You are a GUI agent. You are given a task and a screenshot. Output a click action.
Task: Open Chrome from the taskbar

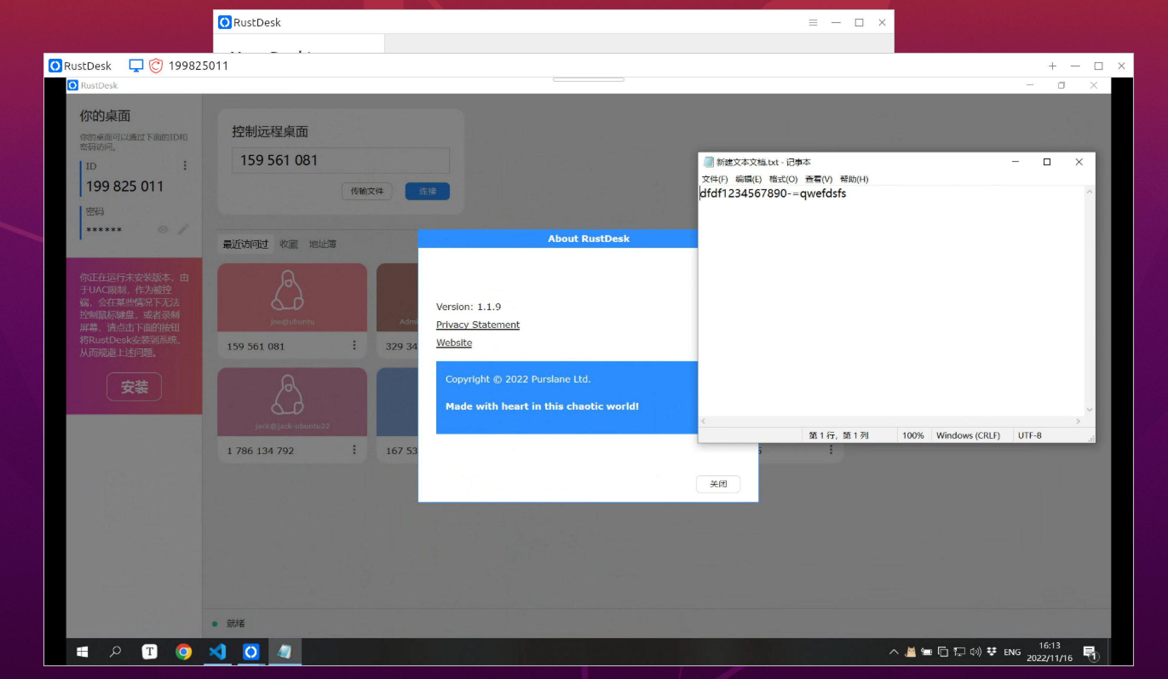click(184, 652)
